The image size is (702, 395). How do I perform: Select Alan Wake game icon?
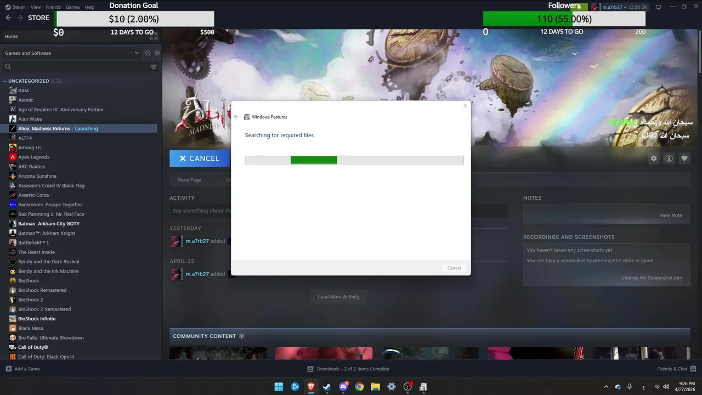[x=13, y=119]
